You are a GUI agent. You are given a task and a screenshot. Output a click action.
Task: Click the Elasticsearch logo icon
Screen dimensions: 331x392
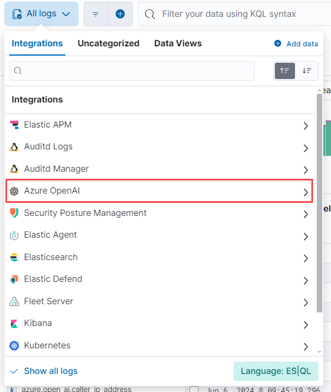(14, 257)
